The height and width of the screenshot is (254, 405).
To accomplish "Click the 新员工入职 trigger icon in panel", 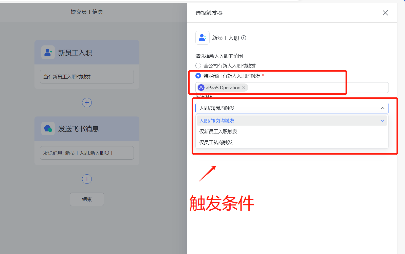I will 202,38.
